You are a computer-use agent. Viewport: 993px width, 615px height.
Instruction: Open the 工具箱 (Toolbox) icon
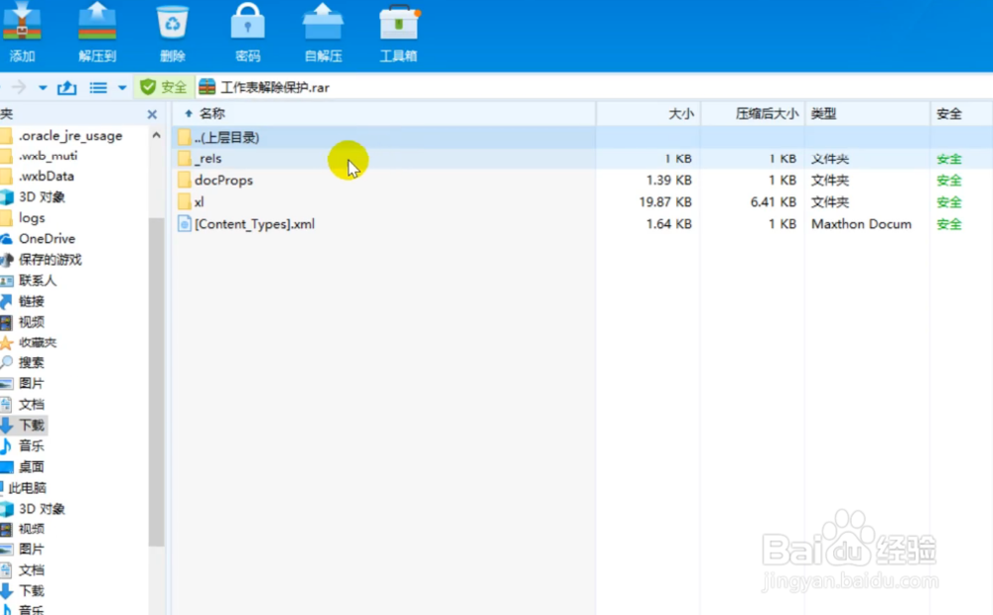398,32
